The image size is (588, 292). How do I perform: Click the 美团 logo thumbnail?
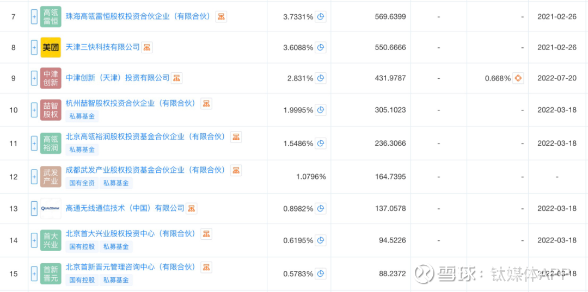point(51,48)
